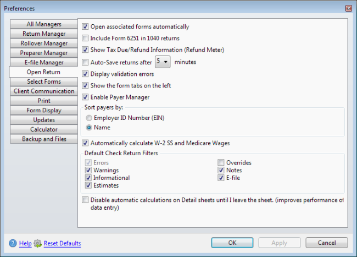Image resolution: width=357 pixels, height=257 pixels.
Task: Open the E-file Manager tab
Action: [x=44, y=63]
